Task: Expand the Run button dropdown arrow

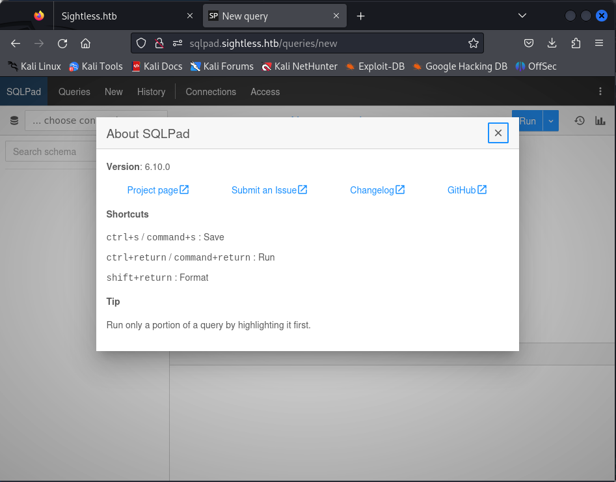Action: point(551,120)
